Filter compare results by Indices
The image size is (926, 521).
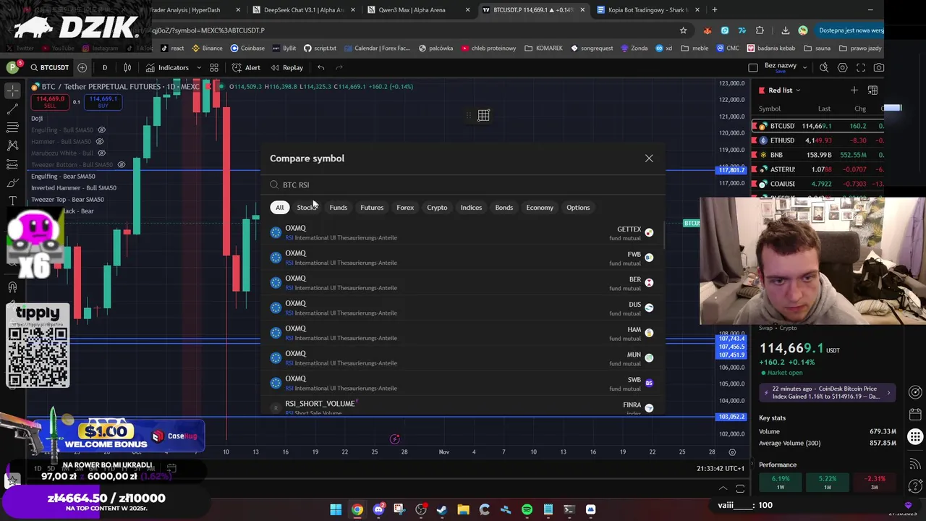point(471,208)
